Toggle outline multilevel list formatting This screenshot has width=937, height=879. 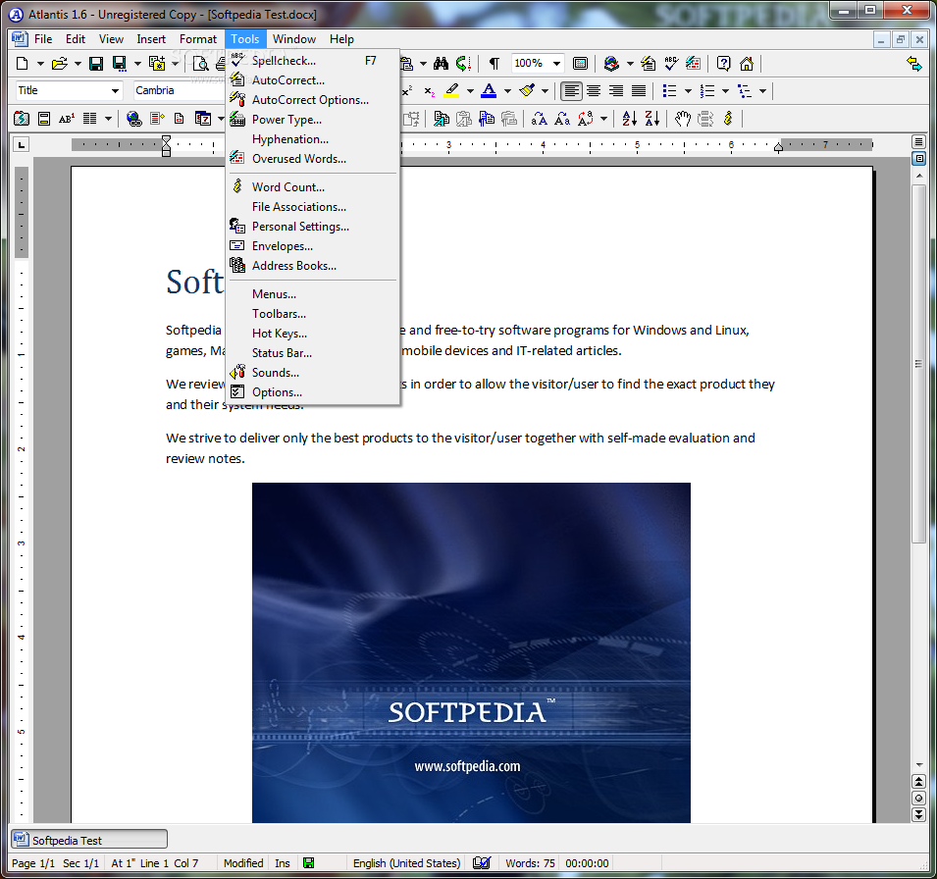(x=745, y=91)
